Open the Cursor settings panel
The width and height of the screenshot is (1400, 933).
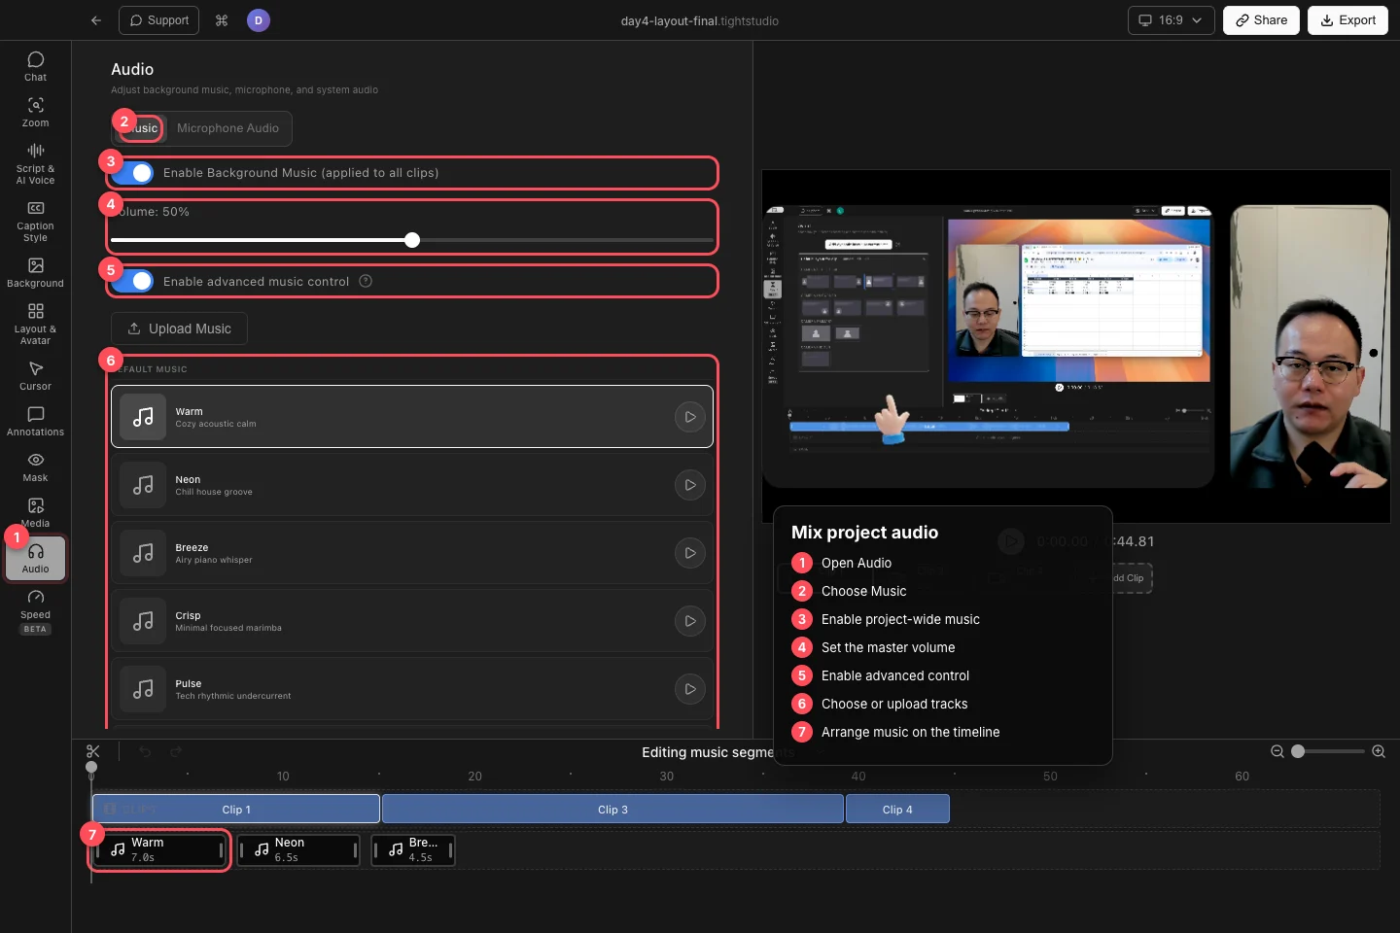tap(36, 375)
